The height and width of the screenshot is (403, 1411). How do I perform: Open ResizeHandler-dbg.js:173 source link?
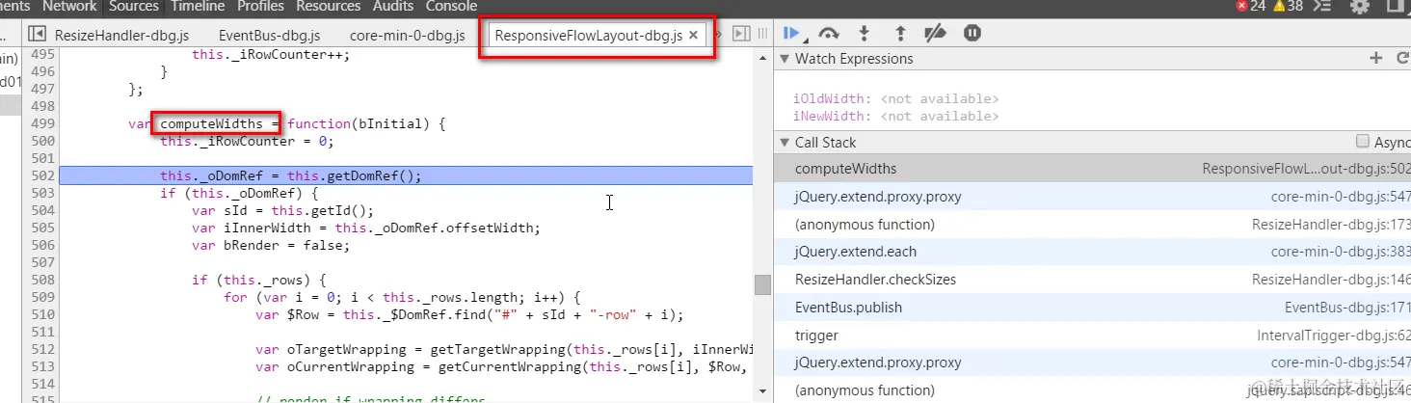pyautogui.click(x=1331, y=225)
